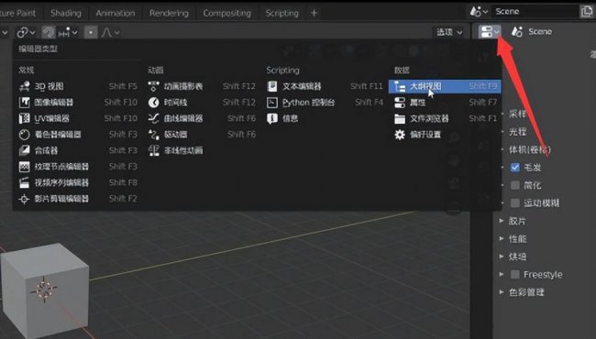Switch to the Shading workspace tab

[x=66, y=13]
